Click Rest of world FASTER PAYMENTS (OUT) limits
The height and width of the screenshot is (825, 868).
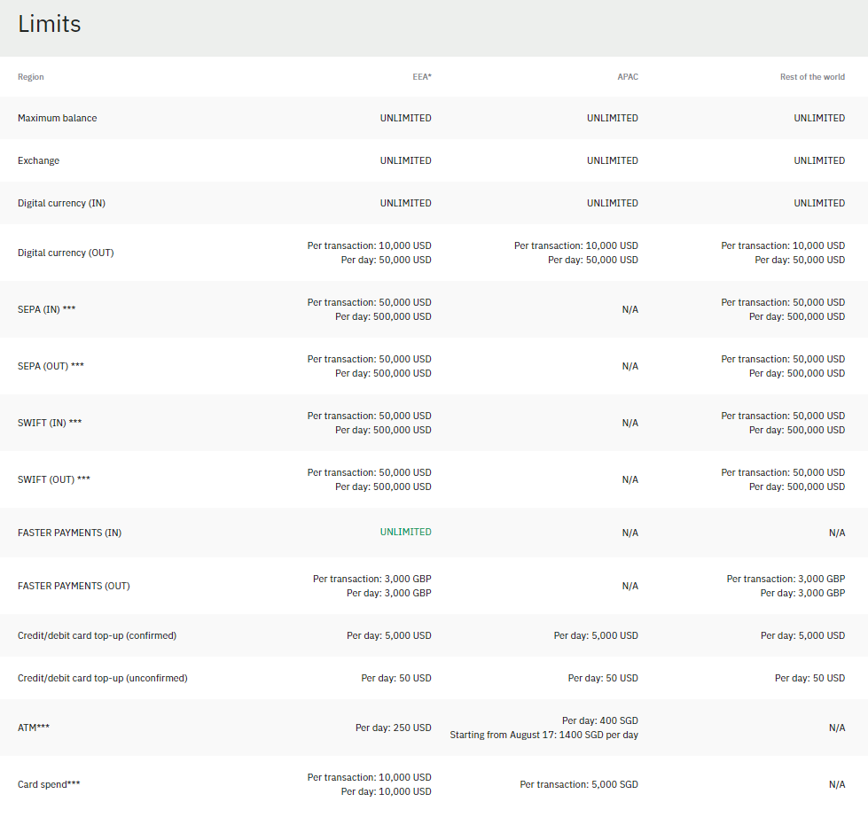pos(786,586)
